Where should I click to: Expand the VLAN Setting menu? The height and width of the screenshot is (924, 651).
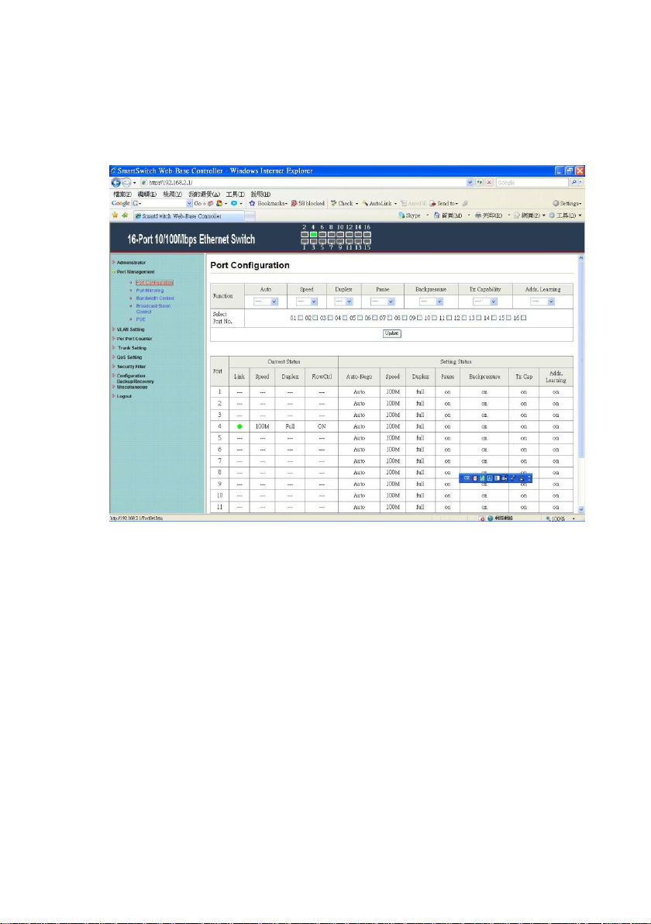[130, 329]
